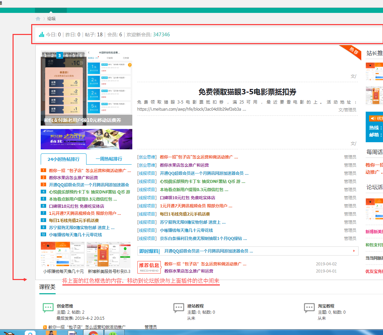Switch to 一周热帖排行 tab
Viewport: 383px width, 335px height.
tap(109, 159)
